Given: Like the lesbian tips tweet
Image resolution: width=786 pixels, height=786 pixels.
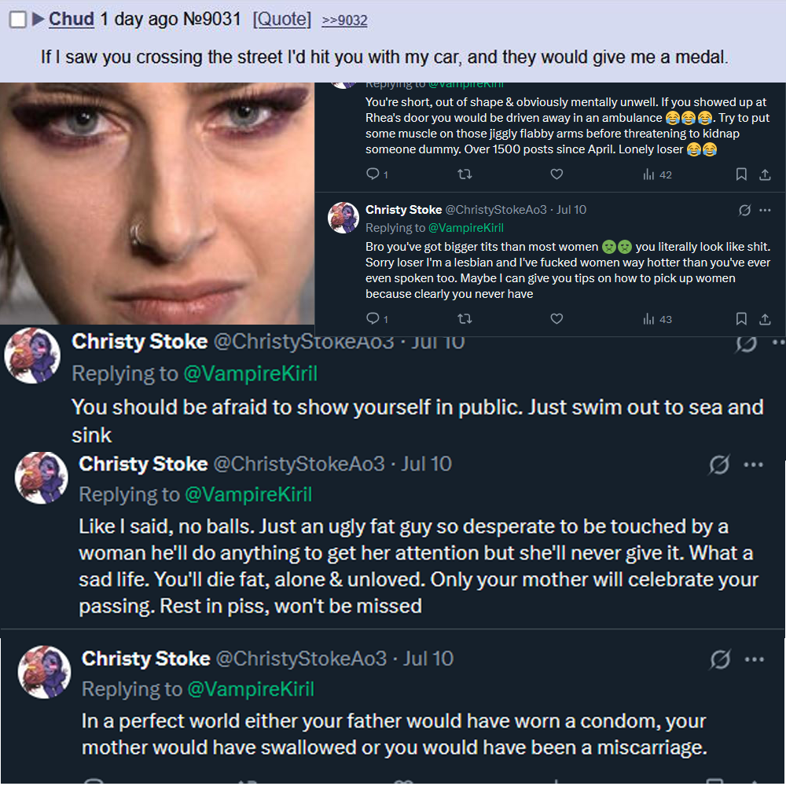Looking at the screenshot, I should (556, 318).
